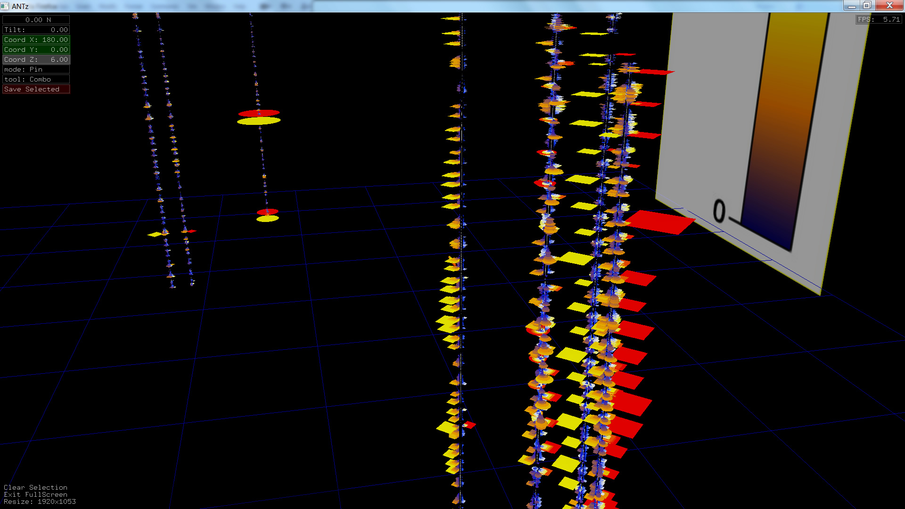905x509 pixels.
Task: Restore down the ANTz window
Action: pos(867,6)
